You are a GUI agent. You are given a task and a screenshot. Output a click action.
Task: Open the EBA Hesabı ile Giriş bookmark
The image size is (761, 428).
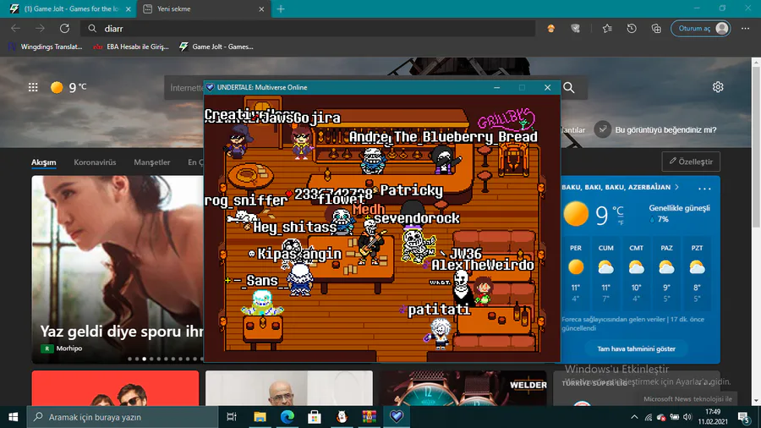[132, 47]
